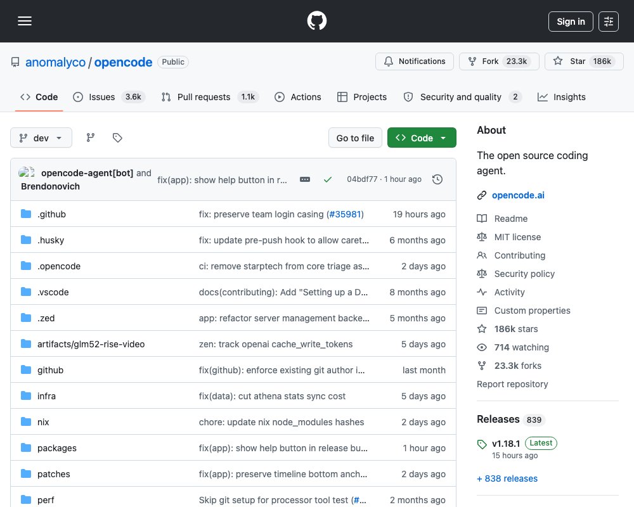Open commit 'chore: update nix node_modules hashes'

point(281,422)
